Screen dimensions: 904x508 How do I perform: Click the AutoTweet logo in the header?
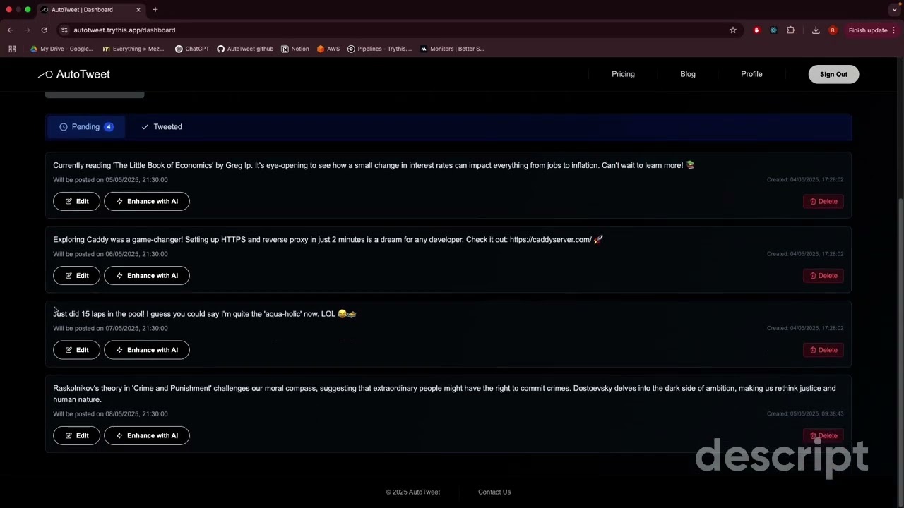(x=74, y=74)
